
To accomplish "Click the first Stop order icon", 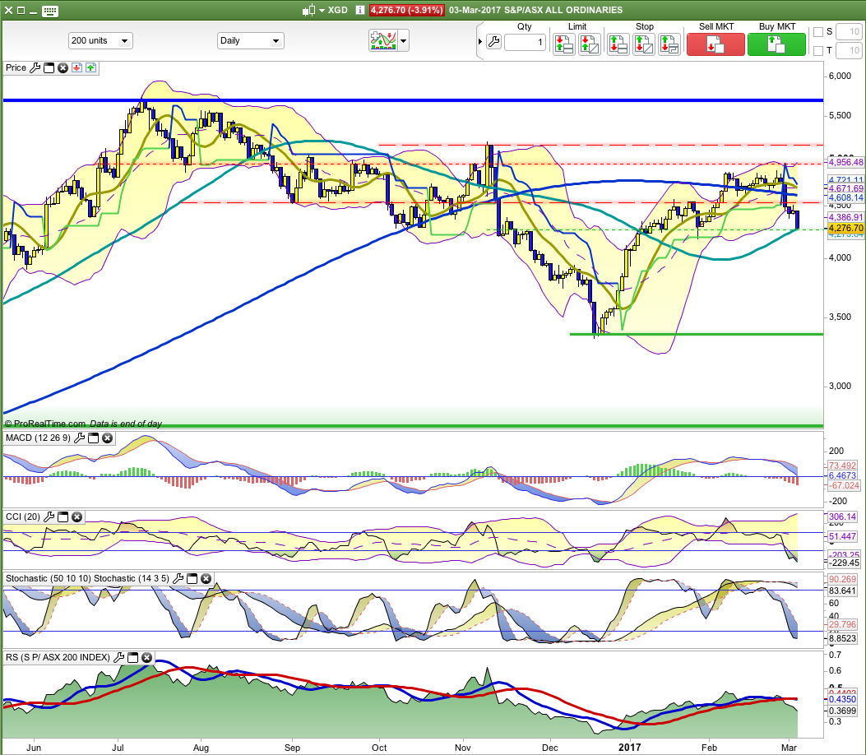I will coord(618,44).
